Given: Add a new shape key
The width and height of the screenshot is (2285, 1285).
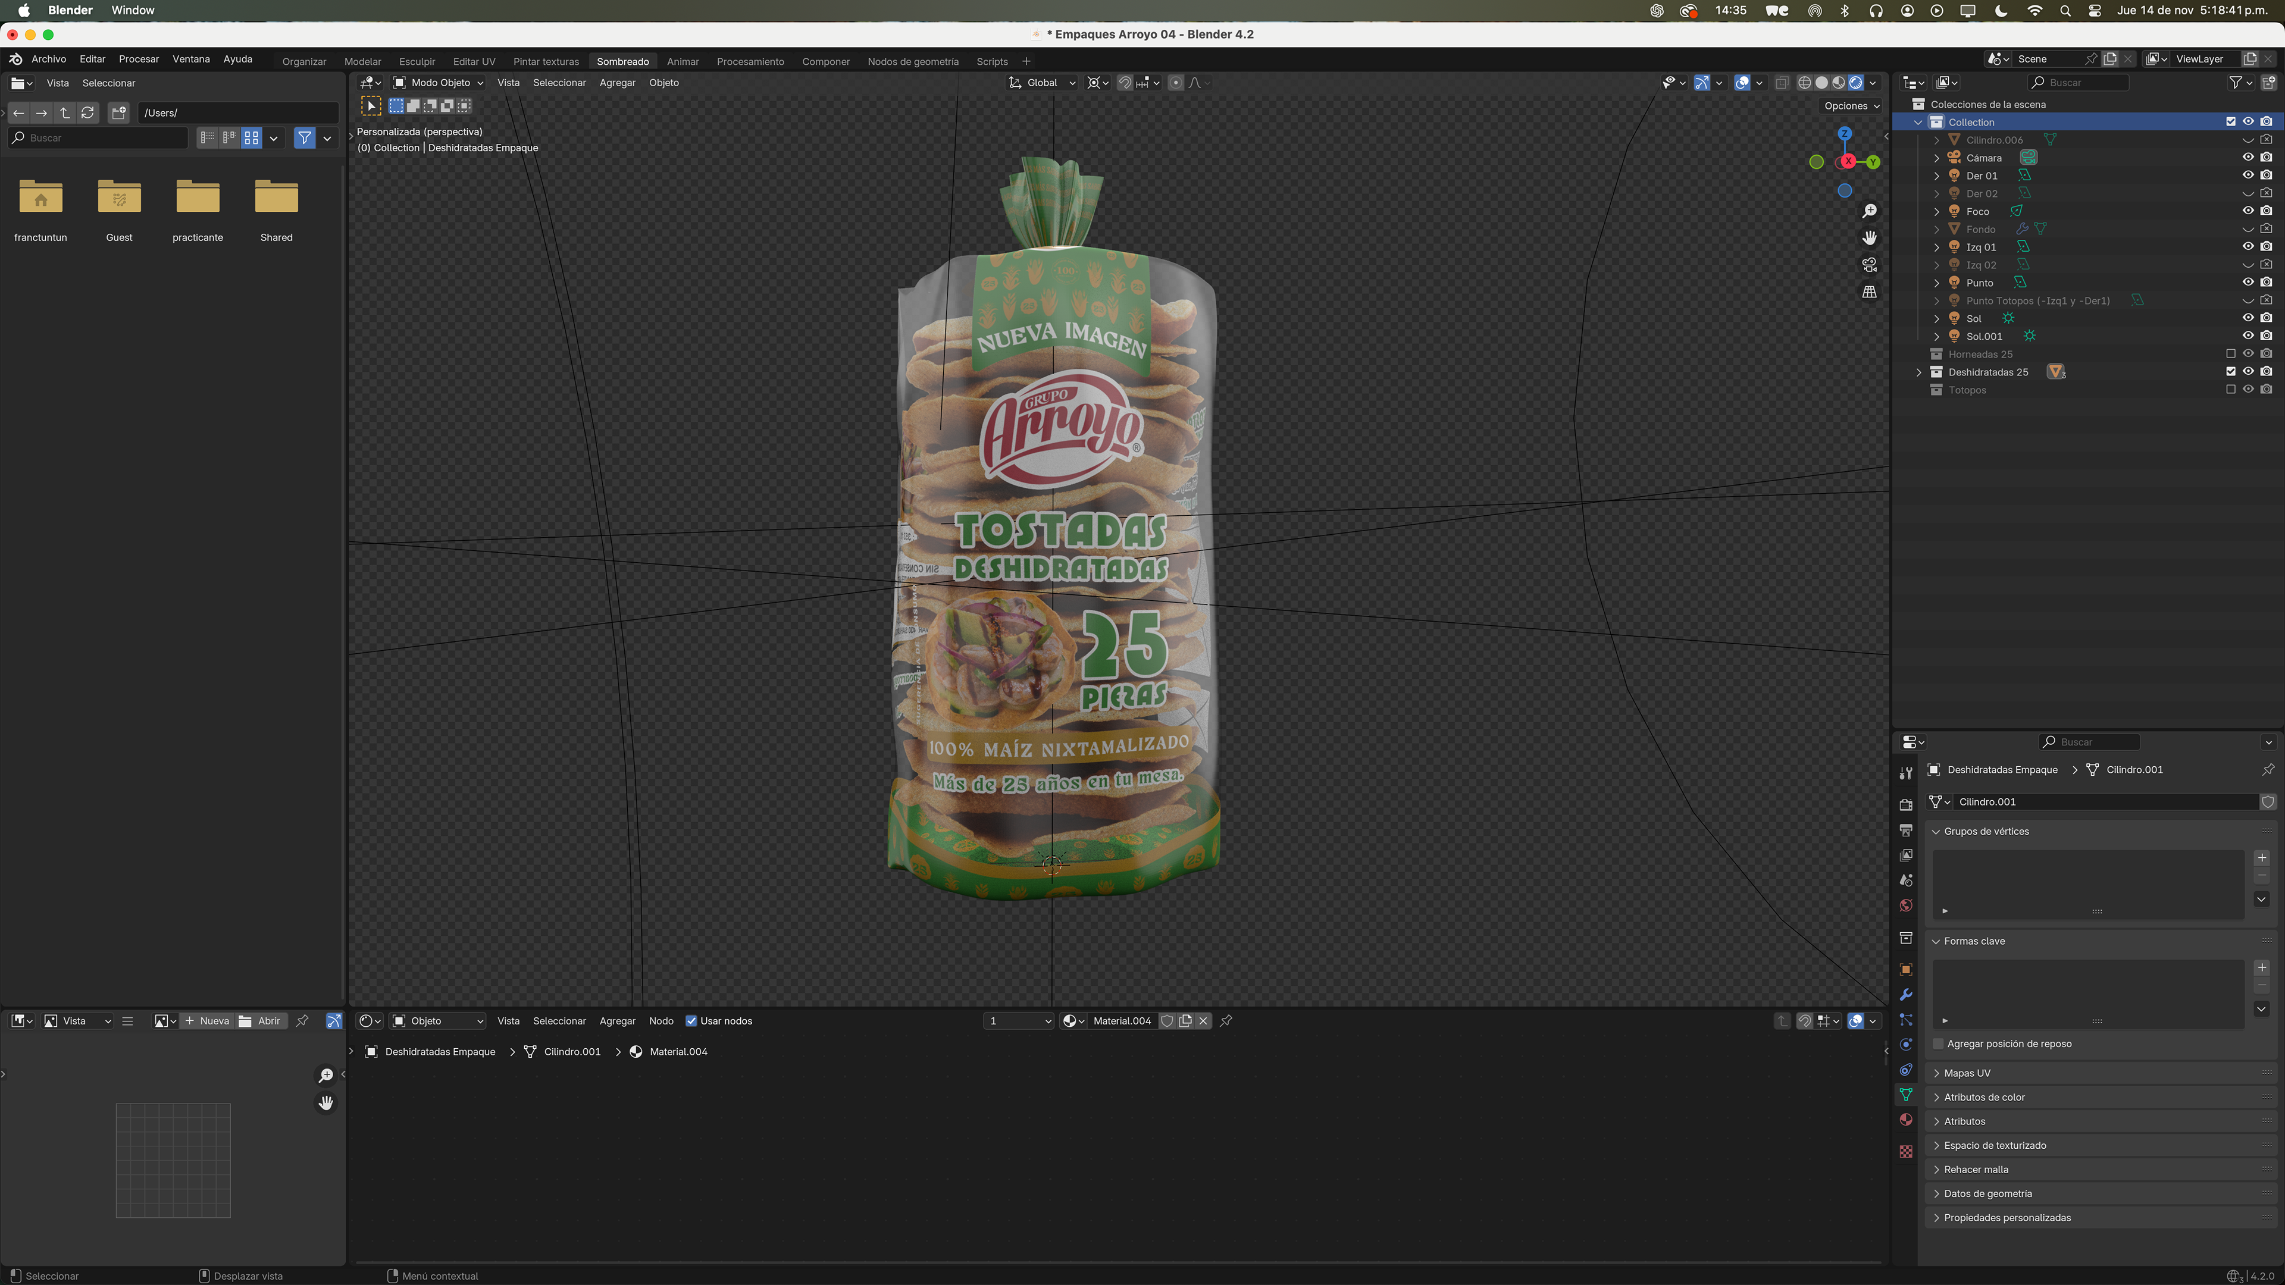Looking at the screenshot, I should [2261, 967].
